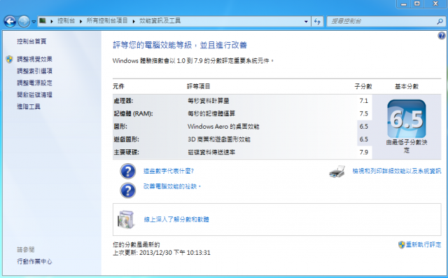448x278 pixels.
Task: Open 這些數字代表什麼? link
Action: coord(169,171)
